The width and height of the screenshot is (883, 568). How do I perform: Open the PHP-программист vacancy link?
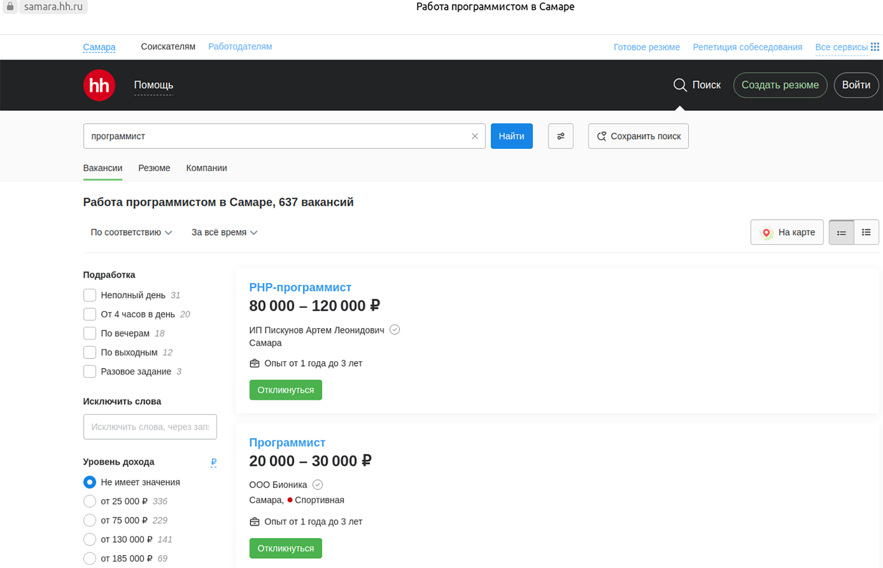pos(300,287)
